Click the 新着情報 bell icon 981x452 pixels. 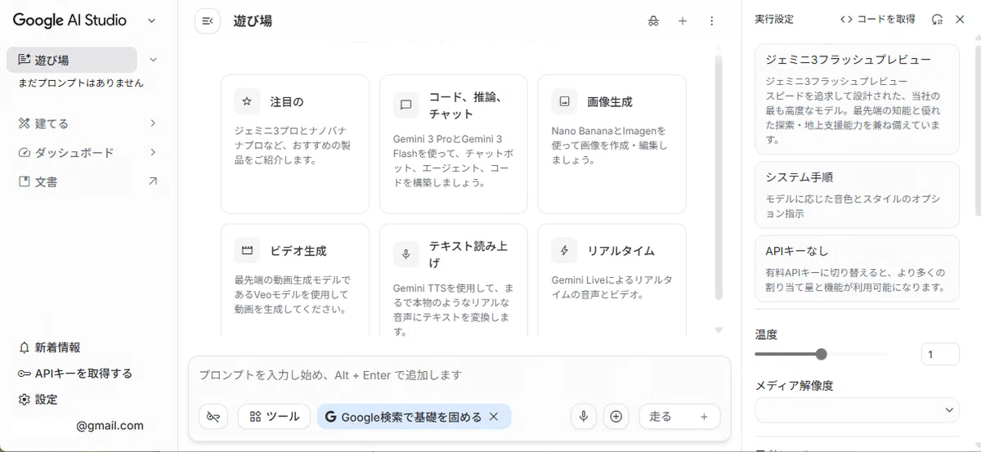click(x=25, y=347)
